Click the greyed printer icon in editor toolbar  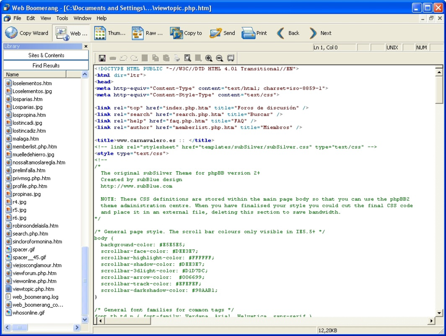(177, 58)
